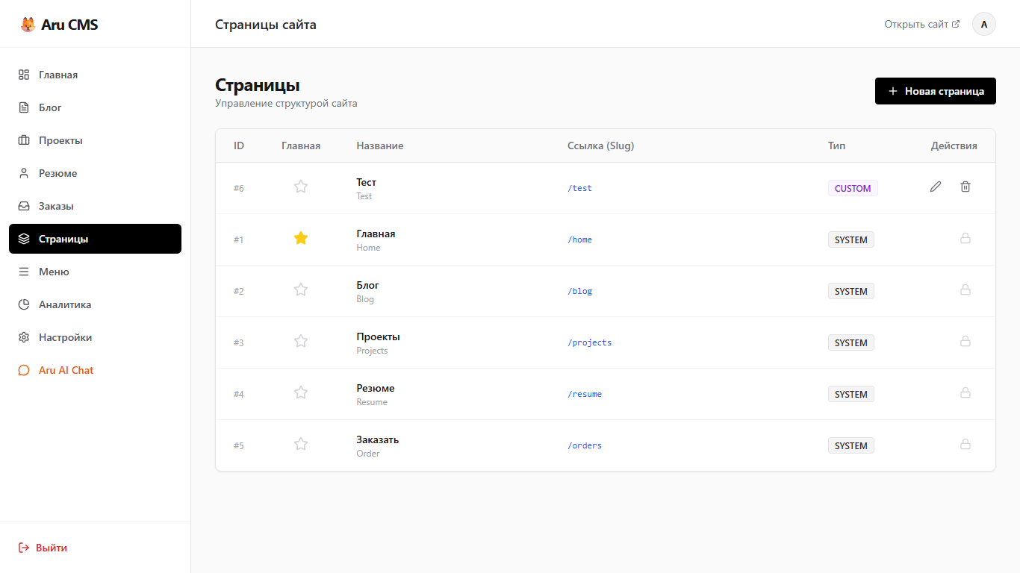Mark Блог page as main with star
Screen dimensions: 1020x573
pyautogui.click(x=301, y=289)
